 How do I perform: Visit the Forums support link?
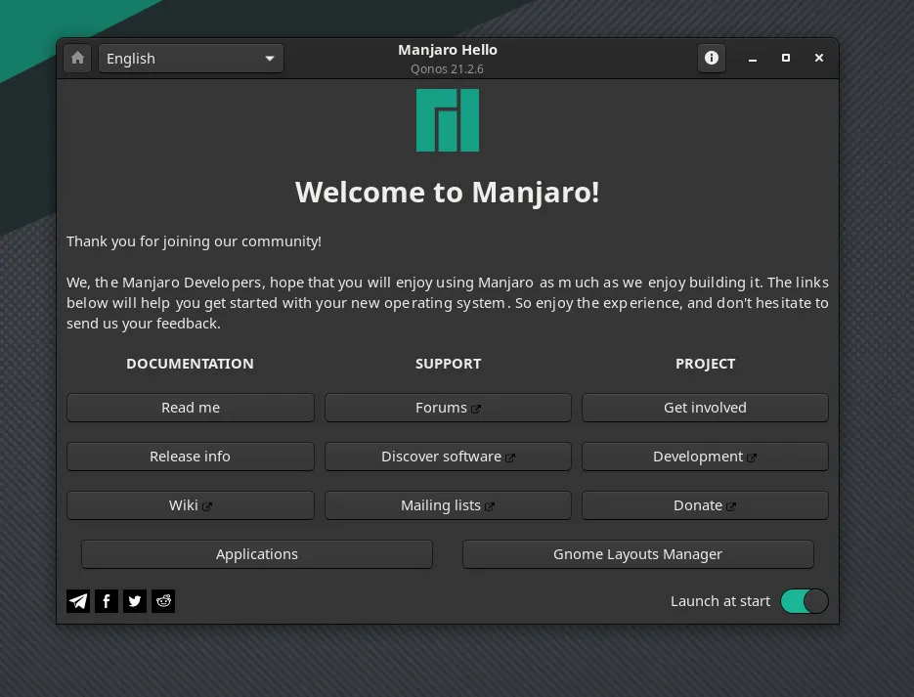448,408
